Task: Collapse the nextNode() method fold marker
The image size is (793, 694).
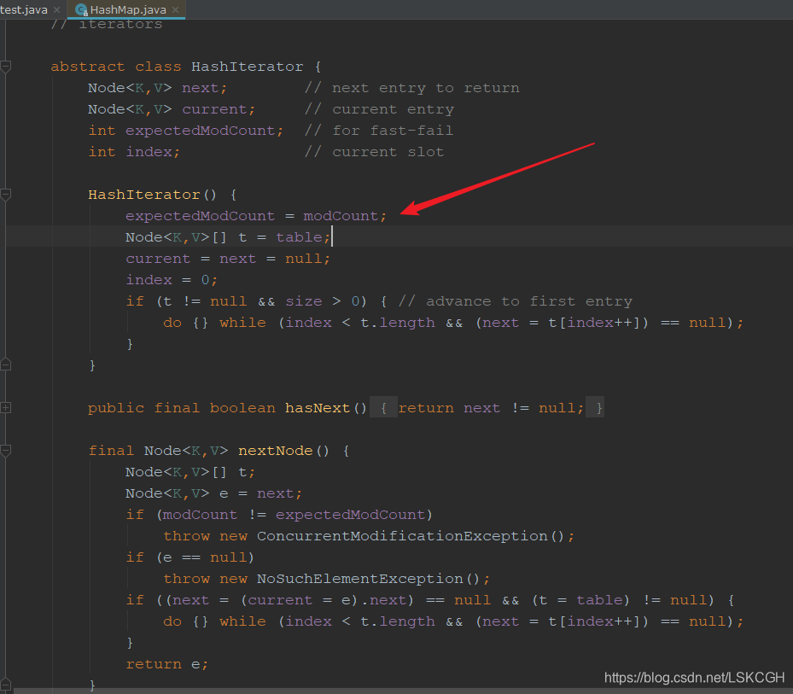Action: pos(6,450)
